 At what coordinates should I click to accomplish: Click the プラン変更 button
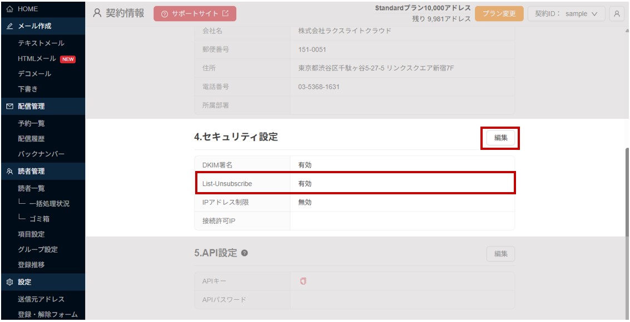(499, 14)
